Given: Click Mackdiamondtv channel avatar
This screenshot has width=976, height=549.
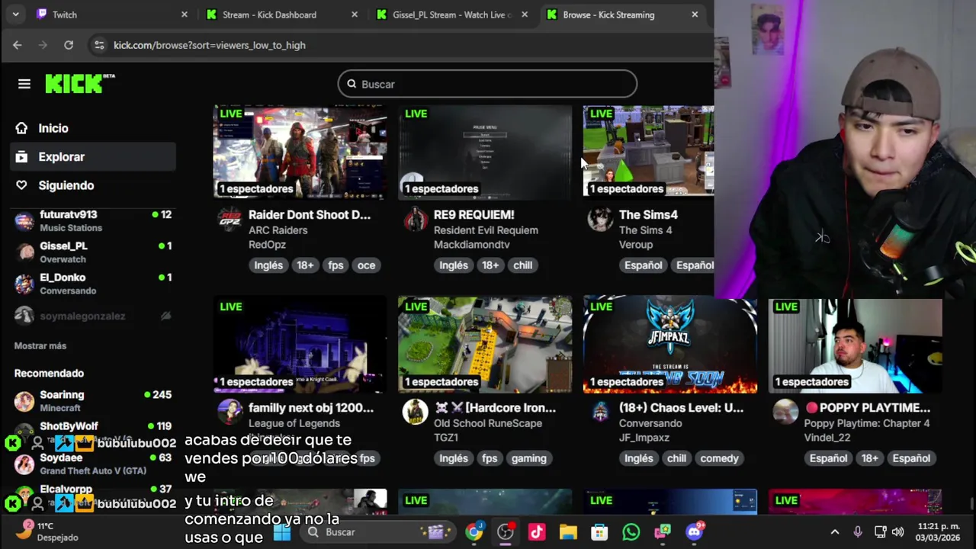Looking at the screenshot, I should pos(416,220).
